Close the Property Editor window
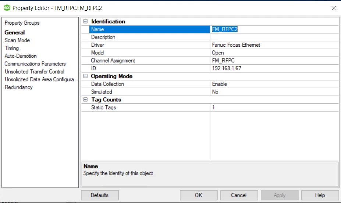The height and width of the screenshot is (203, 341). point(333,8)
